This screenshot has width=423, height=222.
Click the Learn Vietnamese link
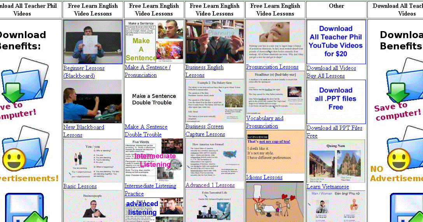pyautogui.click(x=328, y=187)
